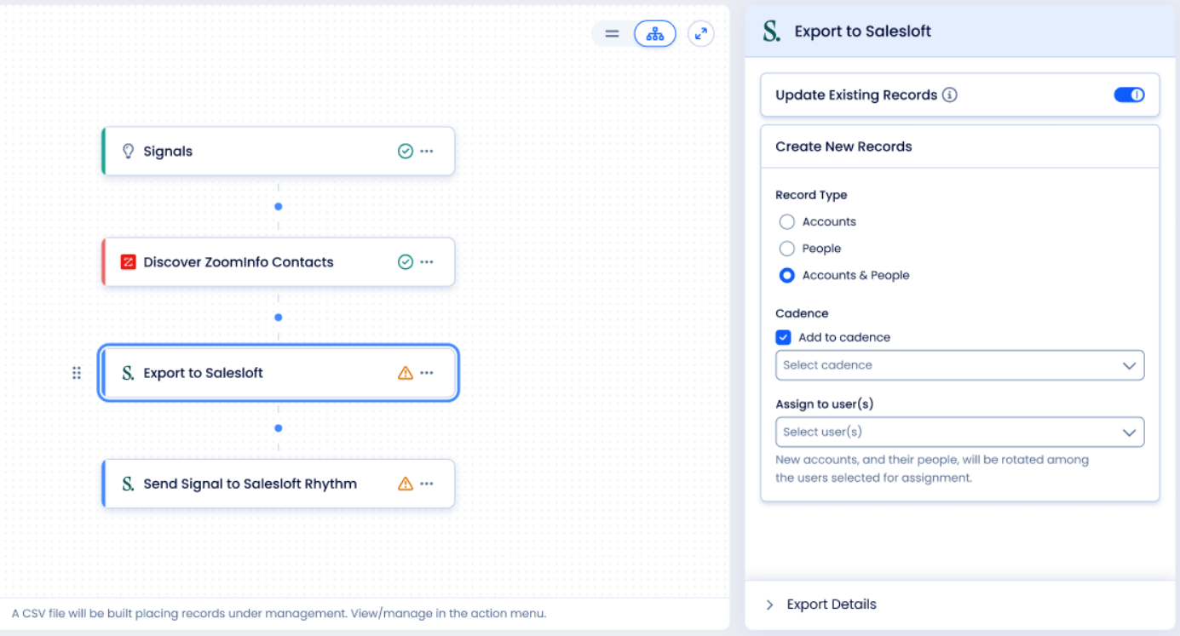Image resolution: width=1180 pixels, height=636 pixels.
Task: Click Salesloft logo in right panel header
Action: [772, 32]
